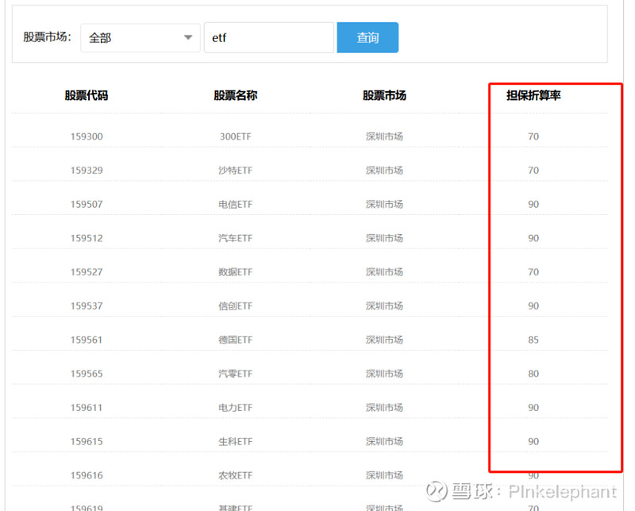Select stock code 159329
This screenshot has width=635, height=511.
(x=87, y=171)
